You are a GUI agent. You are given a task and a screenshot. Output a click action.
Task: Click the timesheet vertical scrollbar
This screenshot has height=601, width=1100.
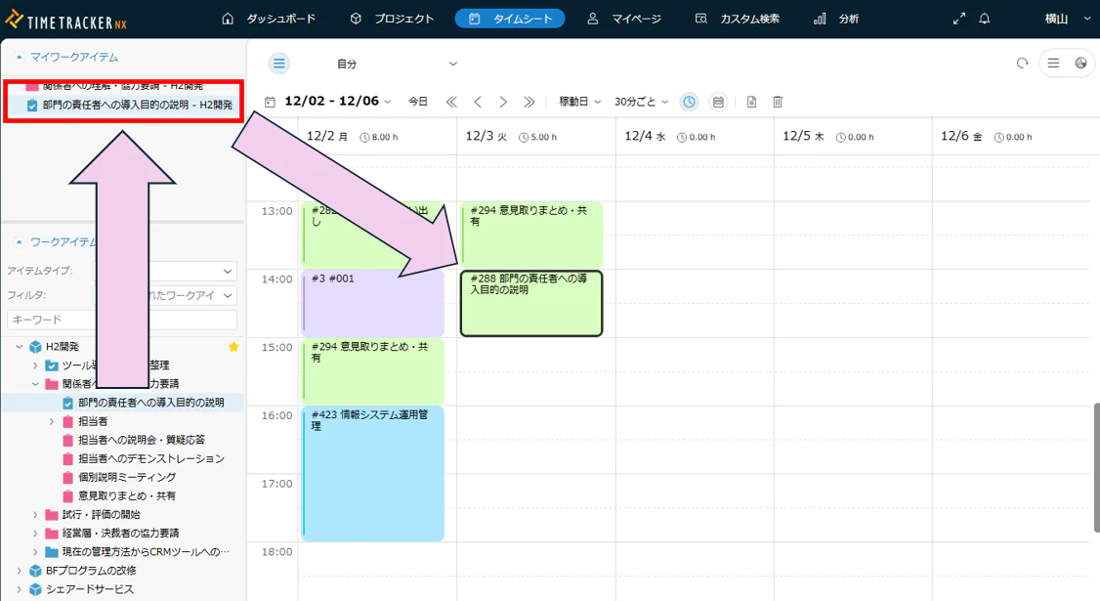coord(1096,467)
